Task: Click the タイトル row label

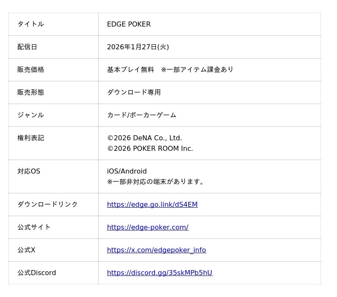Action: tap(31, 24)
